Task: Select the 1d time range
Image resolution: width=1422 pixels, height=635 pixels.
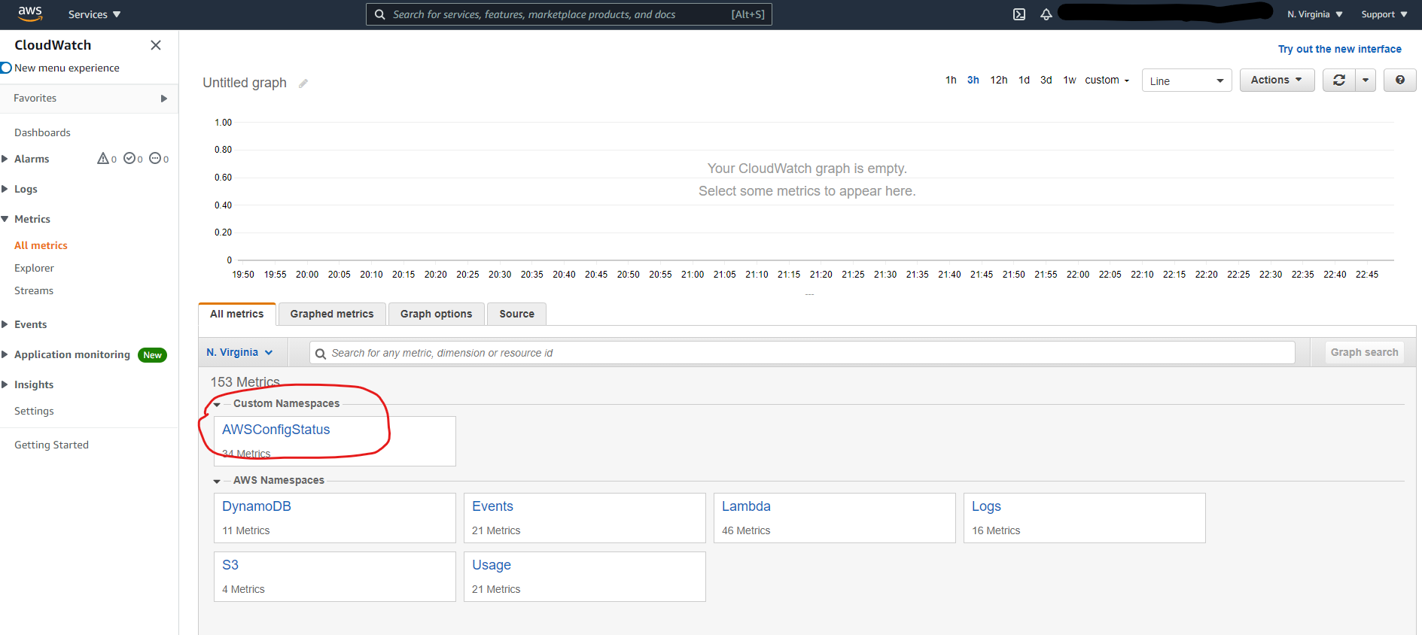Action: tap(1024, 80)
